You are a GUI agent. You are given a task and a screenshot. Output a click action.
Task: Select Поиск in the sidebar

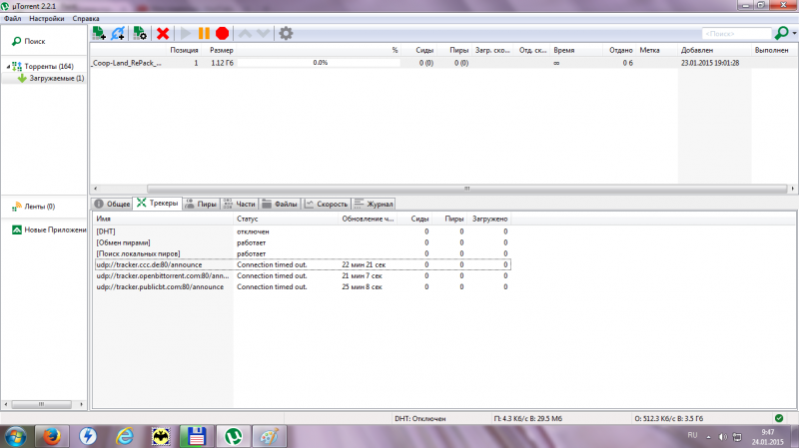35,41
